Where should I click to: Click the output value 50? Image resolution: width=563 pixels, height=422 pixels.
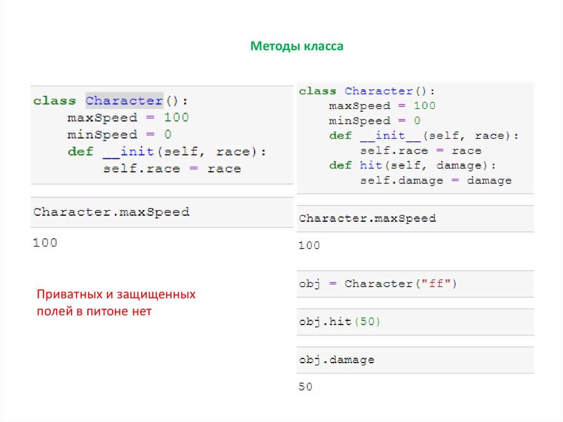click(306, 387)
